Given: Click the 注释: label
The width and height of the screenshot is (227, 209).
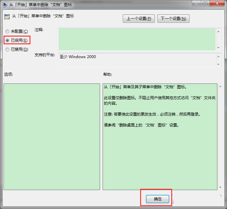Looking at the screenshot, I should [x=39, y=30].
